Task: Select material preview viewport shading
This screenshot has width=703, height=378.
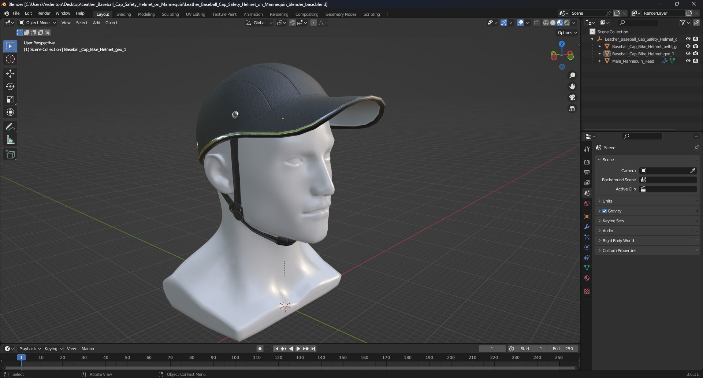Action: coord(560,23)
